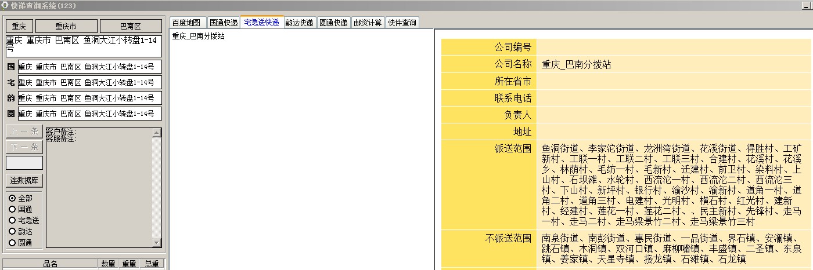Select the 宅急送 radio option
Image resolution: width=813 pixels, height=270 pixels.
point(12,220)
